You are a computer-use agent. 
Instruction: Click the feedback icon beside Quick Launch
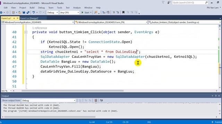(169, 2)
